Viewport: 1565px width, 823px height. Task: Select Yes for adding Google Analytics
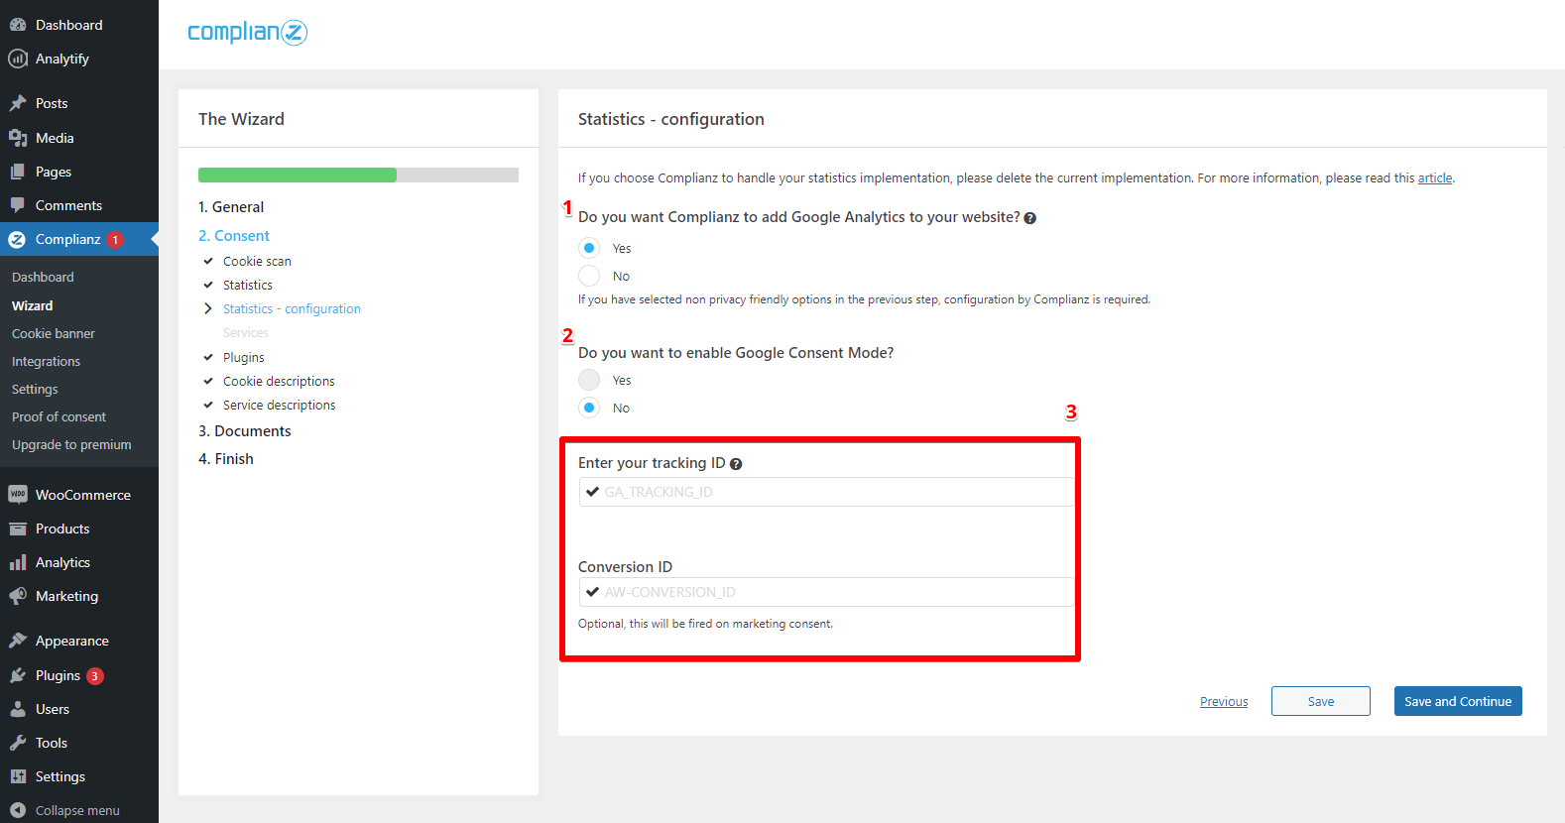click(589, 248)
